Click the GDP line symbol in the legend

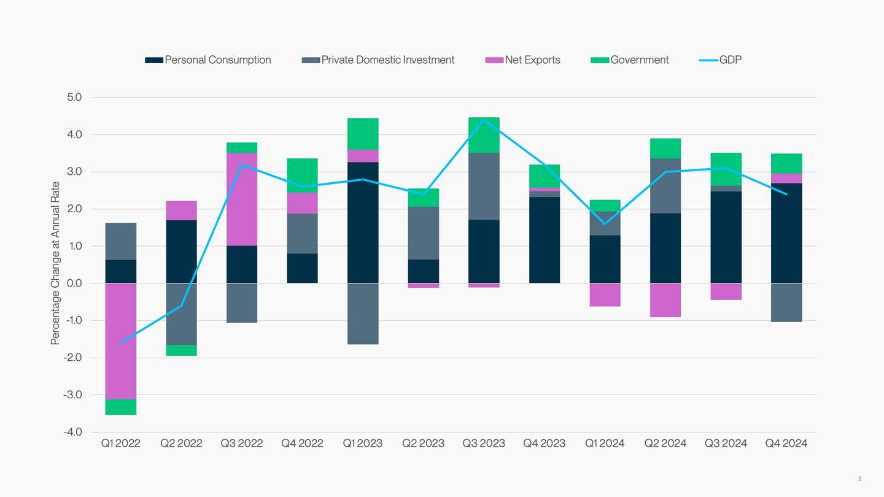click(x=709, y=60)
